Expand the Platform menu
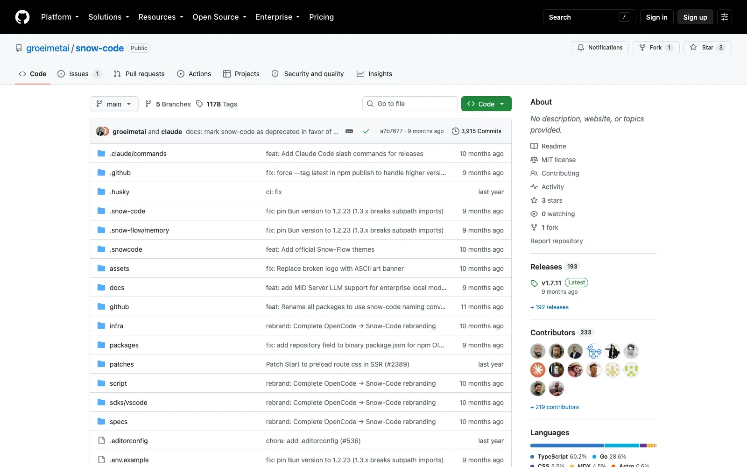The width and height of the screenshot is (747, 467). click(60, 17)
